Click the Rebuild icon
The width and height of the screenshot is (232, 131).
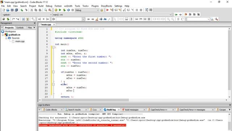coord(69,10)
